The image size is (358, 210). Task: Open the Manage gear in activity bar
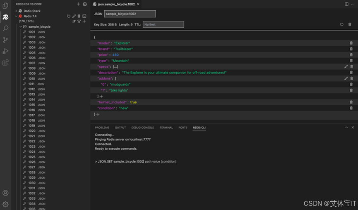tap(5, 204)
